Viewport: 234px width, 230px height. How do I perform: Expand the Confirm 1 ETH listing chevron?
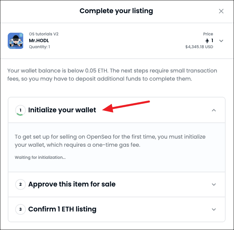[214, 209]
